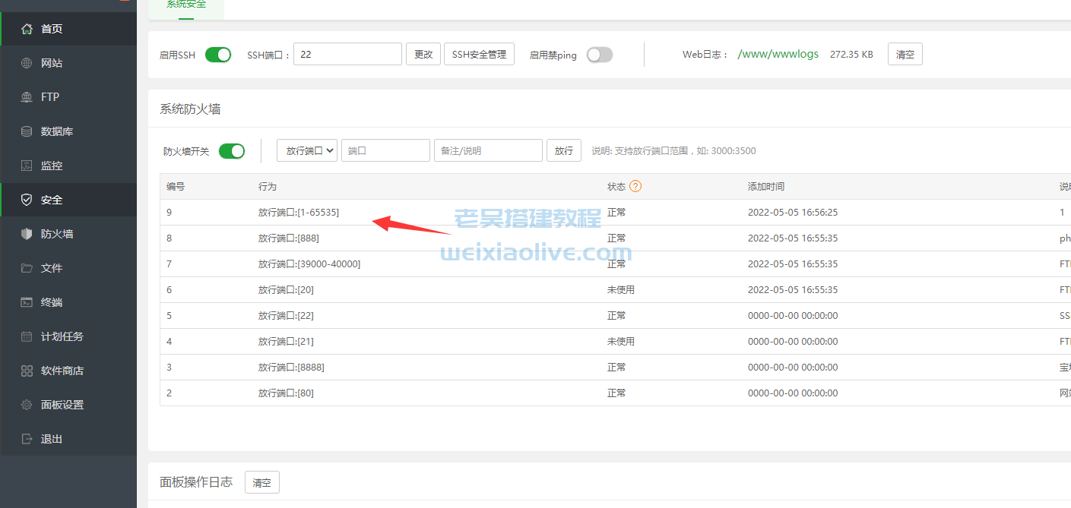The image size is (1071, 508).
Task: Enable the 启用禁ping switch
Action: (x=599, y=54)
